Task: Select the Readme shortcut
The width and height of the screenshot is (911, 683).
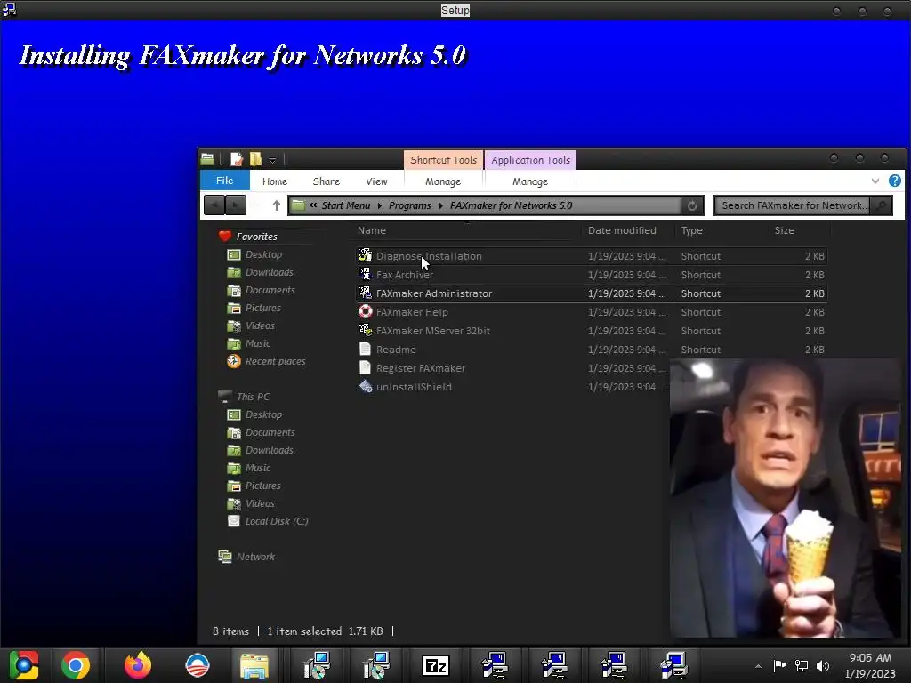Action: coord(396,349)
